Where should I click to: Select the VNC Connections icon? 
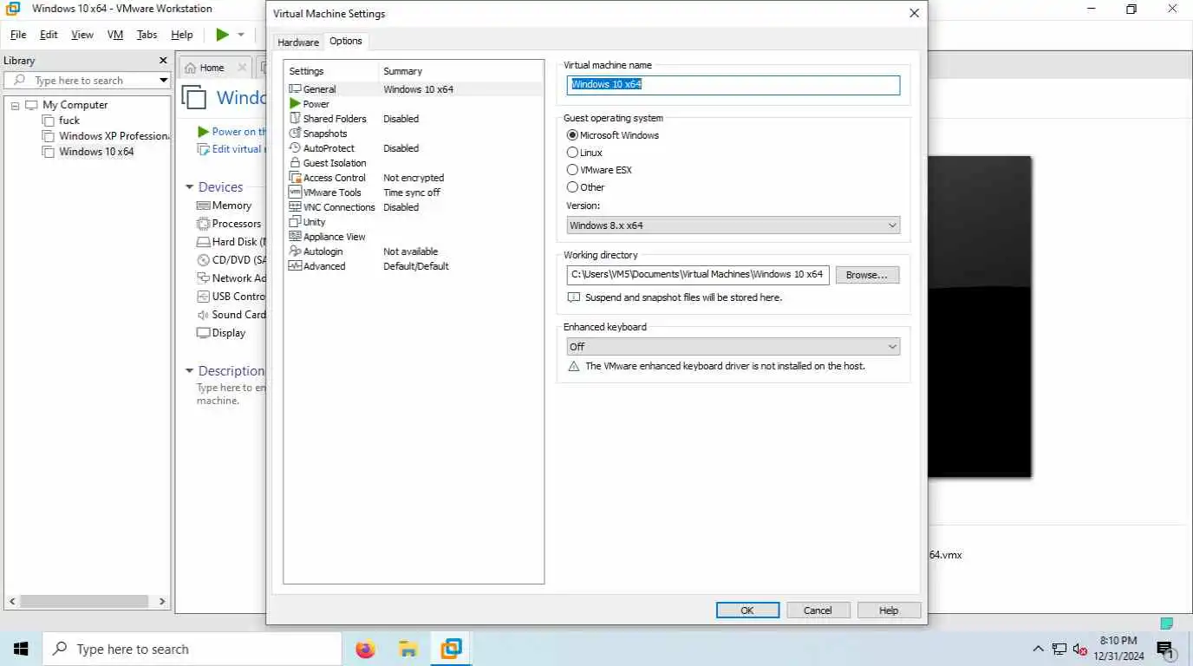(295, 207)
